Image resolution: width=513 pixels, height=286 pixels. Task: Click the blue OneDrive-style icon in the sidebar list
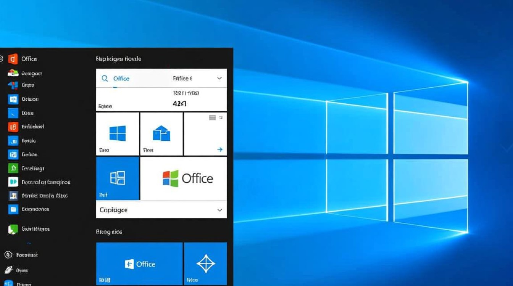pos(13,113)
